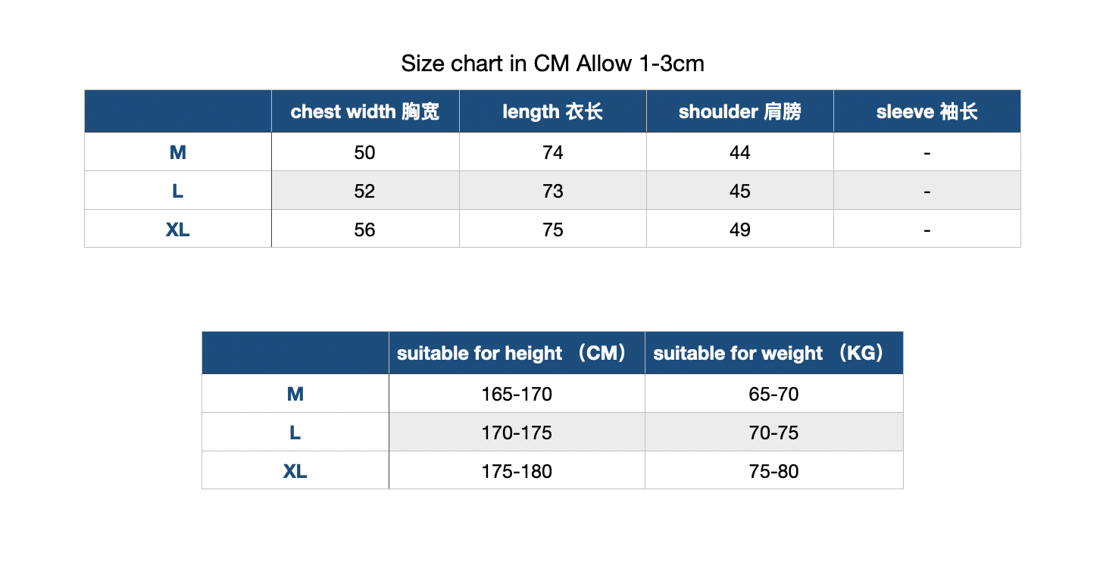Click chest width value 56 for XL

(364, 229)
